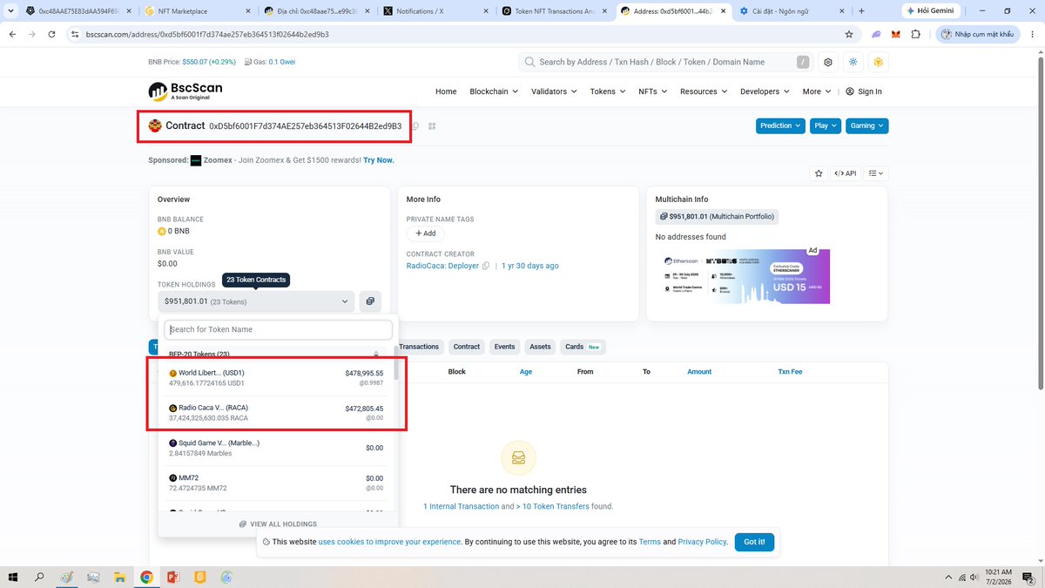Expand the Blockchain menu
Viewport: 1045px width, 588px height.
pyautogui.click(x=494, y=91)
